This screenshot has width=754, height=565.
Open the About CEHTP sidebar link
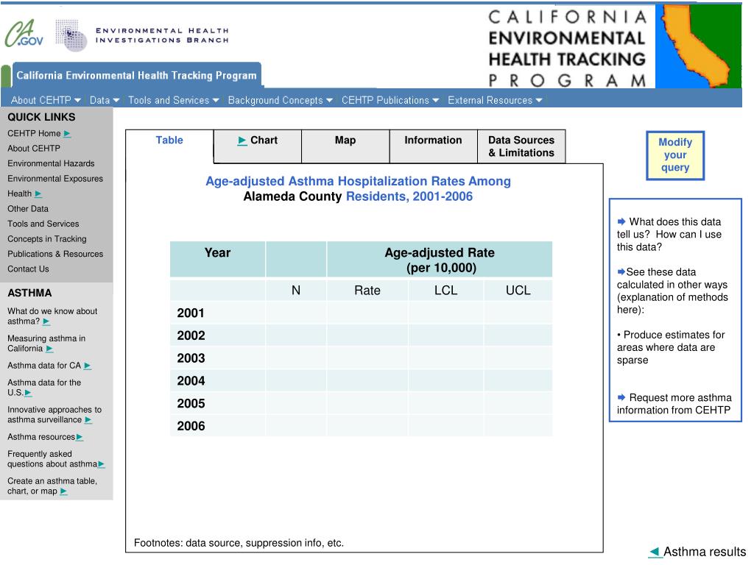pyautogui.click(x=34, y=149)
